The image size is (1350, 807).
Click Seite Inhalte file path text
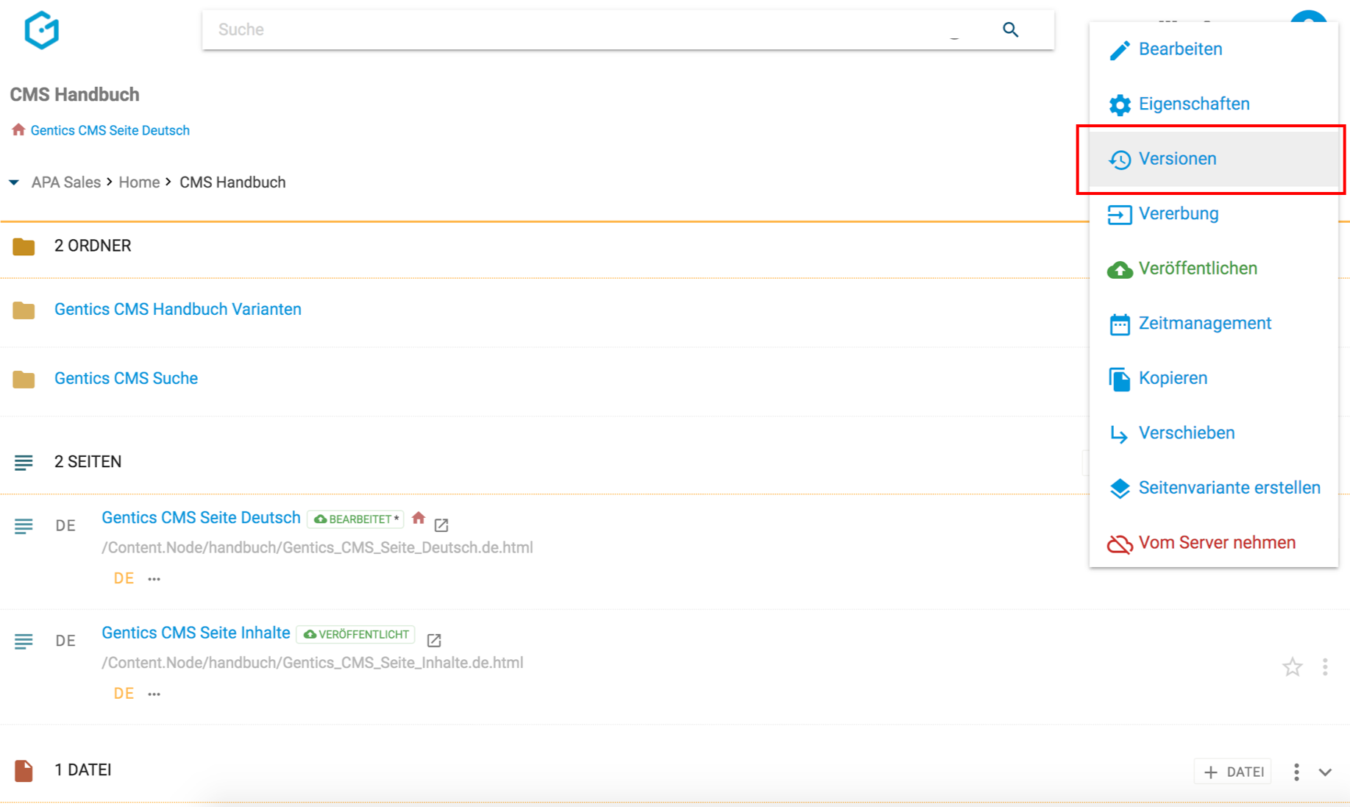313,664
